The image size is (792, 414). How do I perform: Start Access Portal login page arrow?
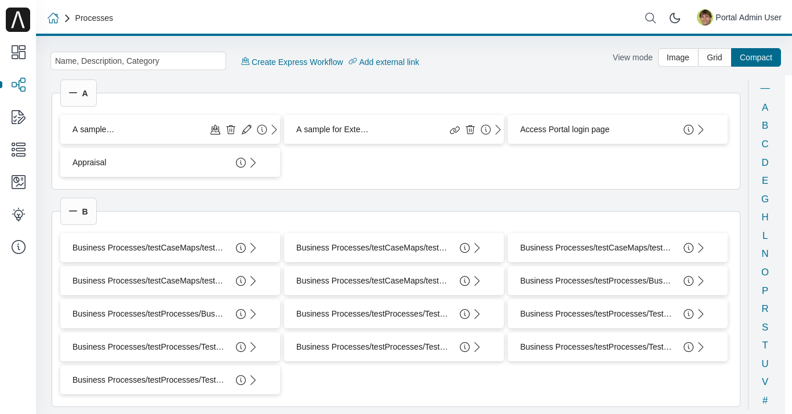(x=701, y=129)
